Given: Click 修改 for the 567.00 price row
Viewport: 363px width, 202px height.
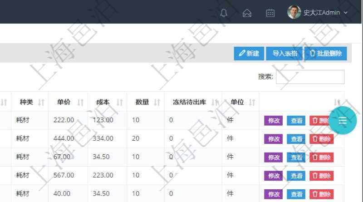Looking at the screenshot, I should point(274,176).
